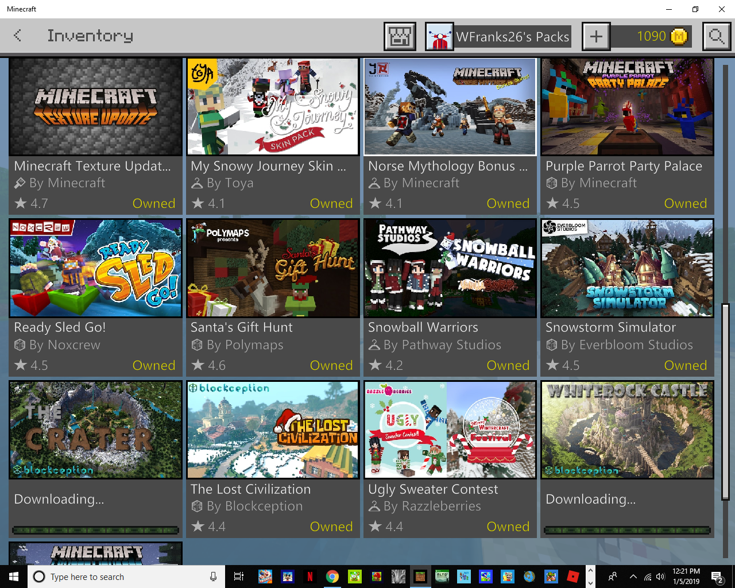Click the Minecoin balance showing 1090
This screenshot has height=588, width=735.
click(x=661, y=37)
